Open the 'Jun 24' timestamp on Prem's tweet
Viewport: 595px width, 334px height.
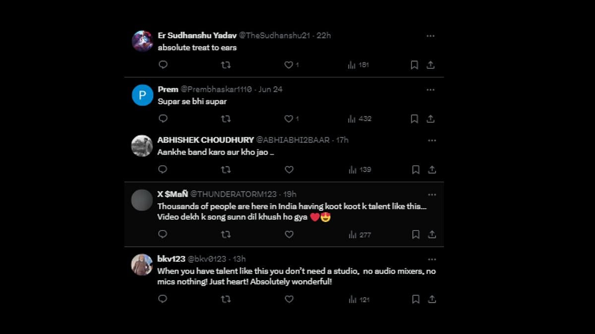[x=270, y=90]
